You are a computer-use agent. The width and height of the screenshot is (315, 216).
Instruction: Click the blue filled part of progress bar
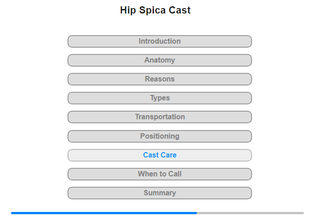(103, 213)
